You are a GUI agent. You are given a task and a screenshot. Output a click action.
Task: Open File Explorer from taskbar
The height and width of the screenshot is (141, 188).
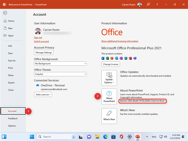[97, 137]
